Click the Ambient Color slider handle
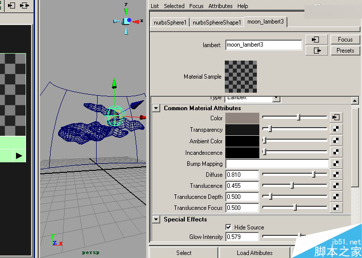This screenshot has height=258, width=362. click(x=264, y=140)
